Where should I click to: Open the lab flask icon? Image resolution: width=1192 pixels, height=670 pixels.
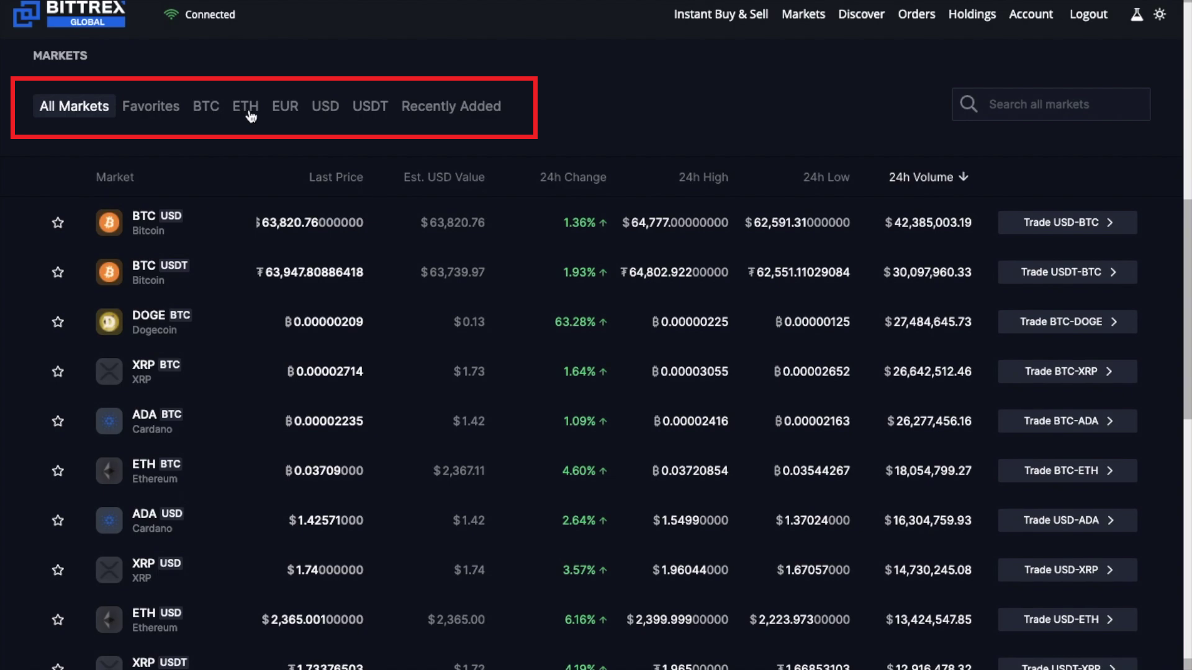[x=1136, y=14]
